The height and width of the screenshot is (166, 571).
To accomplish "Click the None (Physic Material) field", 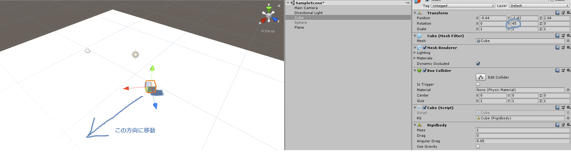I will (x=520, y=90).
